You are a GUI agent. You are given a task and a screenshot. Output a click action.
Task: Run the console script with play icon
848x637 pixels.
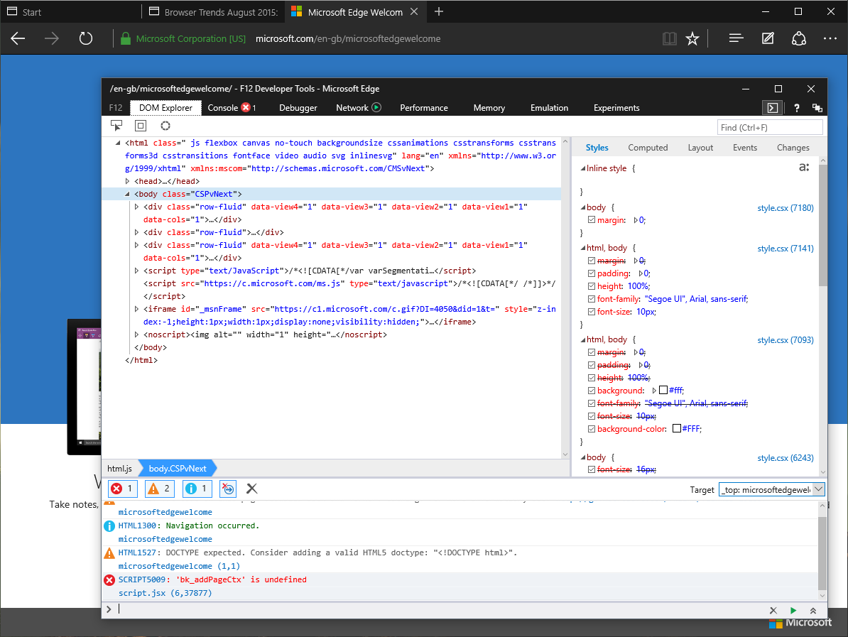pyautogui.click(x=793, y=610)
